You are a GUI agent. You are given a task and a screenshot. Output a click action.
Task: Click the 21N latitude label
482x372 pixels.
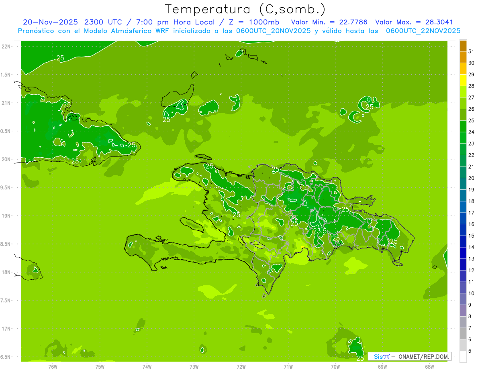click(x=7, y=103)
